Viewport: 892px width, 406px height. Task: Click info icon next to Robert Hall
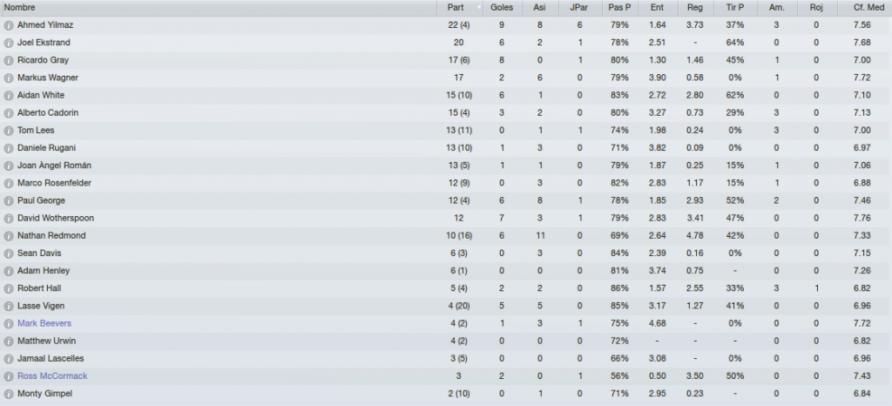click(9, 289)
